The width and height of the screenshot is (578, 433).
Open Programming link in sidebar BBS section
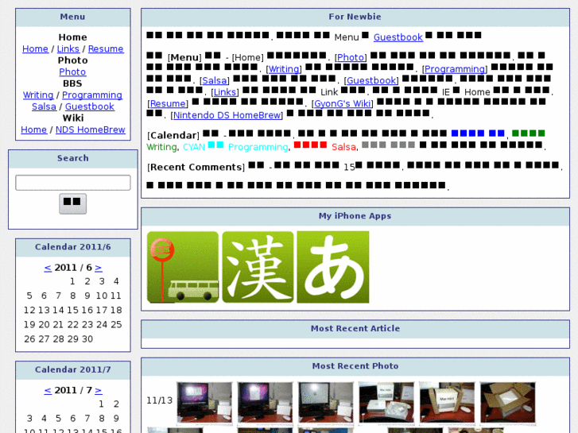pyautogui.click(x=92, y=95)
